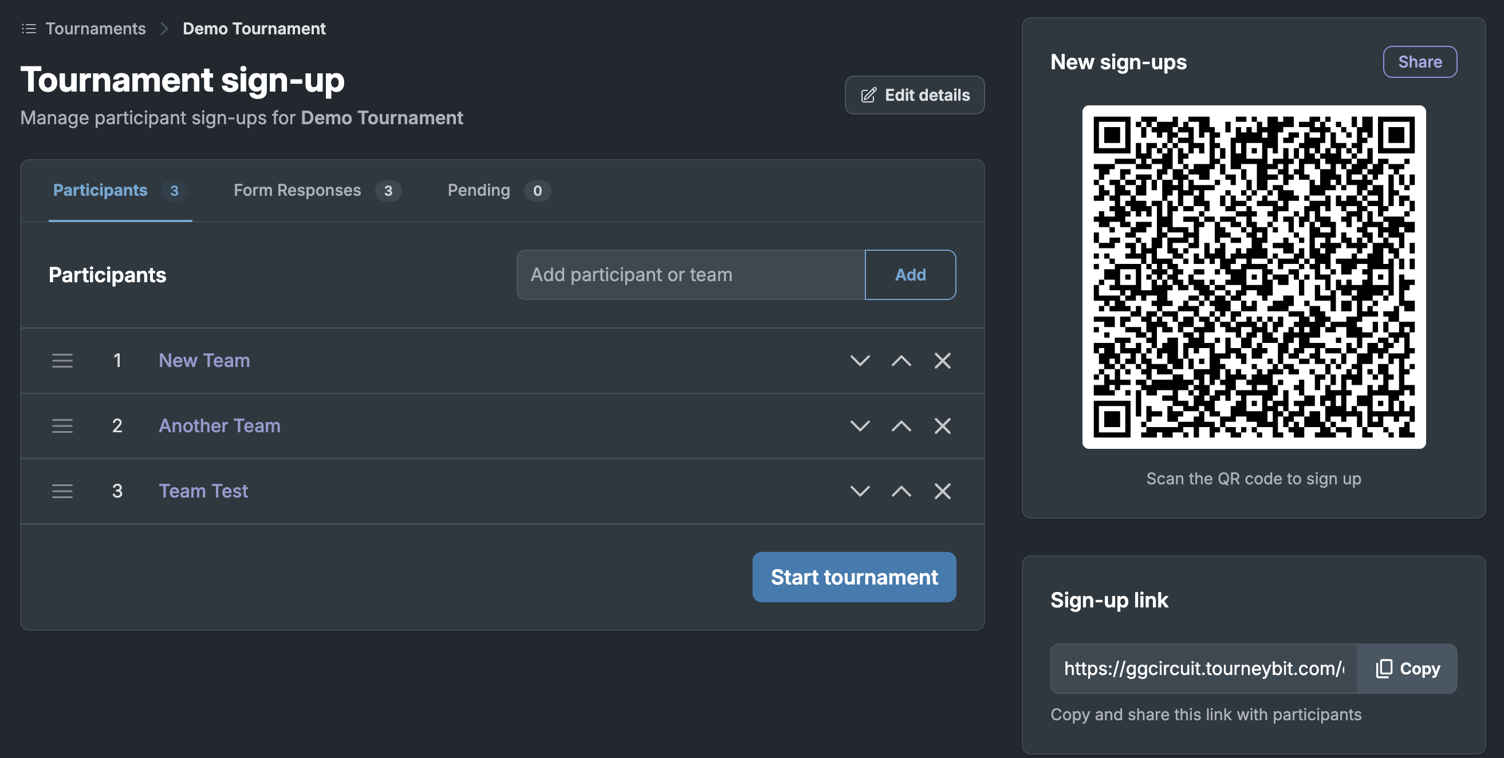Move New Team down with the chevron
This screenshot has width=1504, height=758.
pyautogui.click(x=860, y=361)
